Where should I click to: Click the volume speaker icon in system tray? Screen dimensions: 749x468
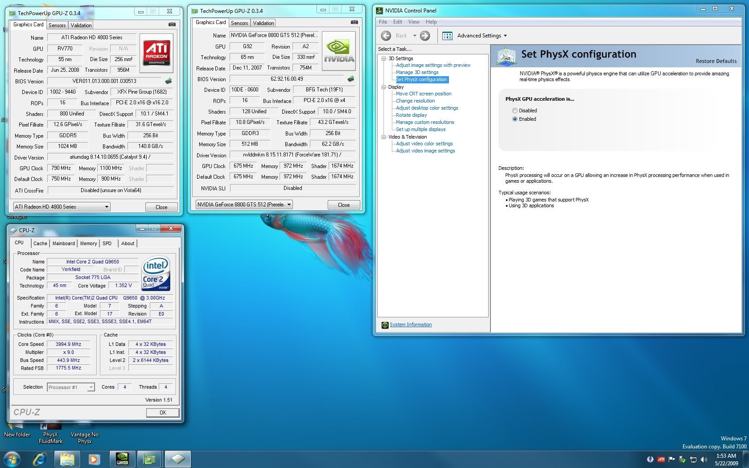704,459
